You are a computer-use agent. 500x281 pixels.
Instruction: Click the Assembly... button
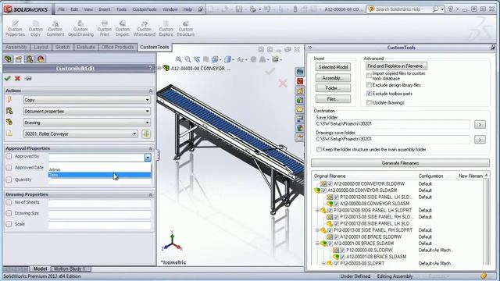coord(334,78)
